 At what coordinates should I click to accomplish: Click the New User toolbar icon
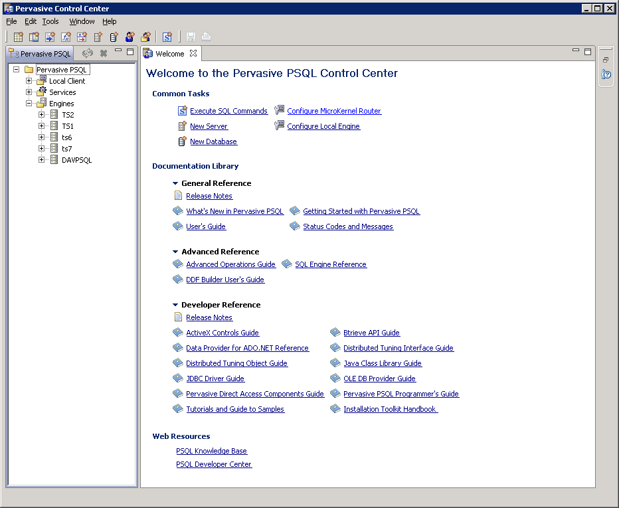[x=130, y=37]
